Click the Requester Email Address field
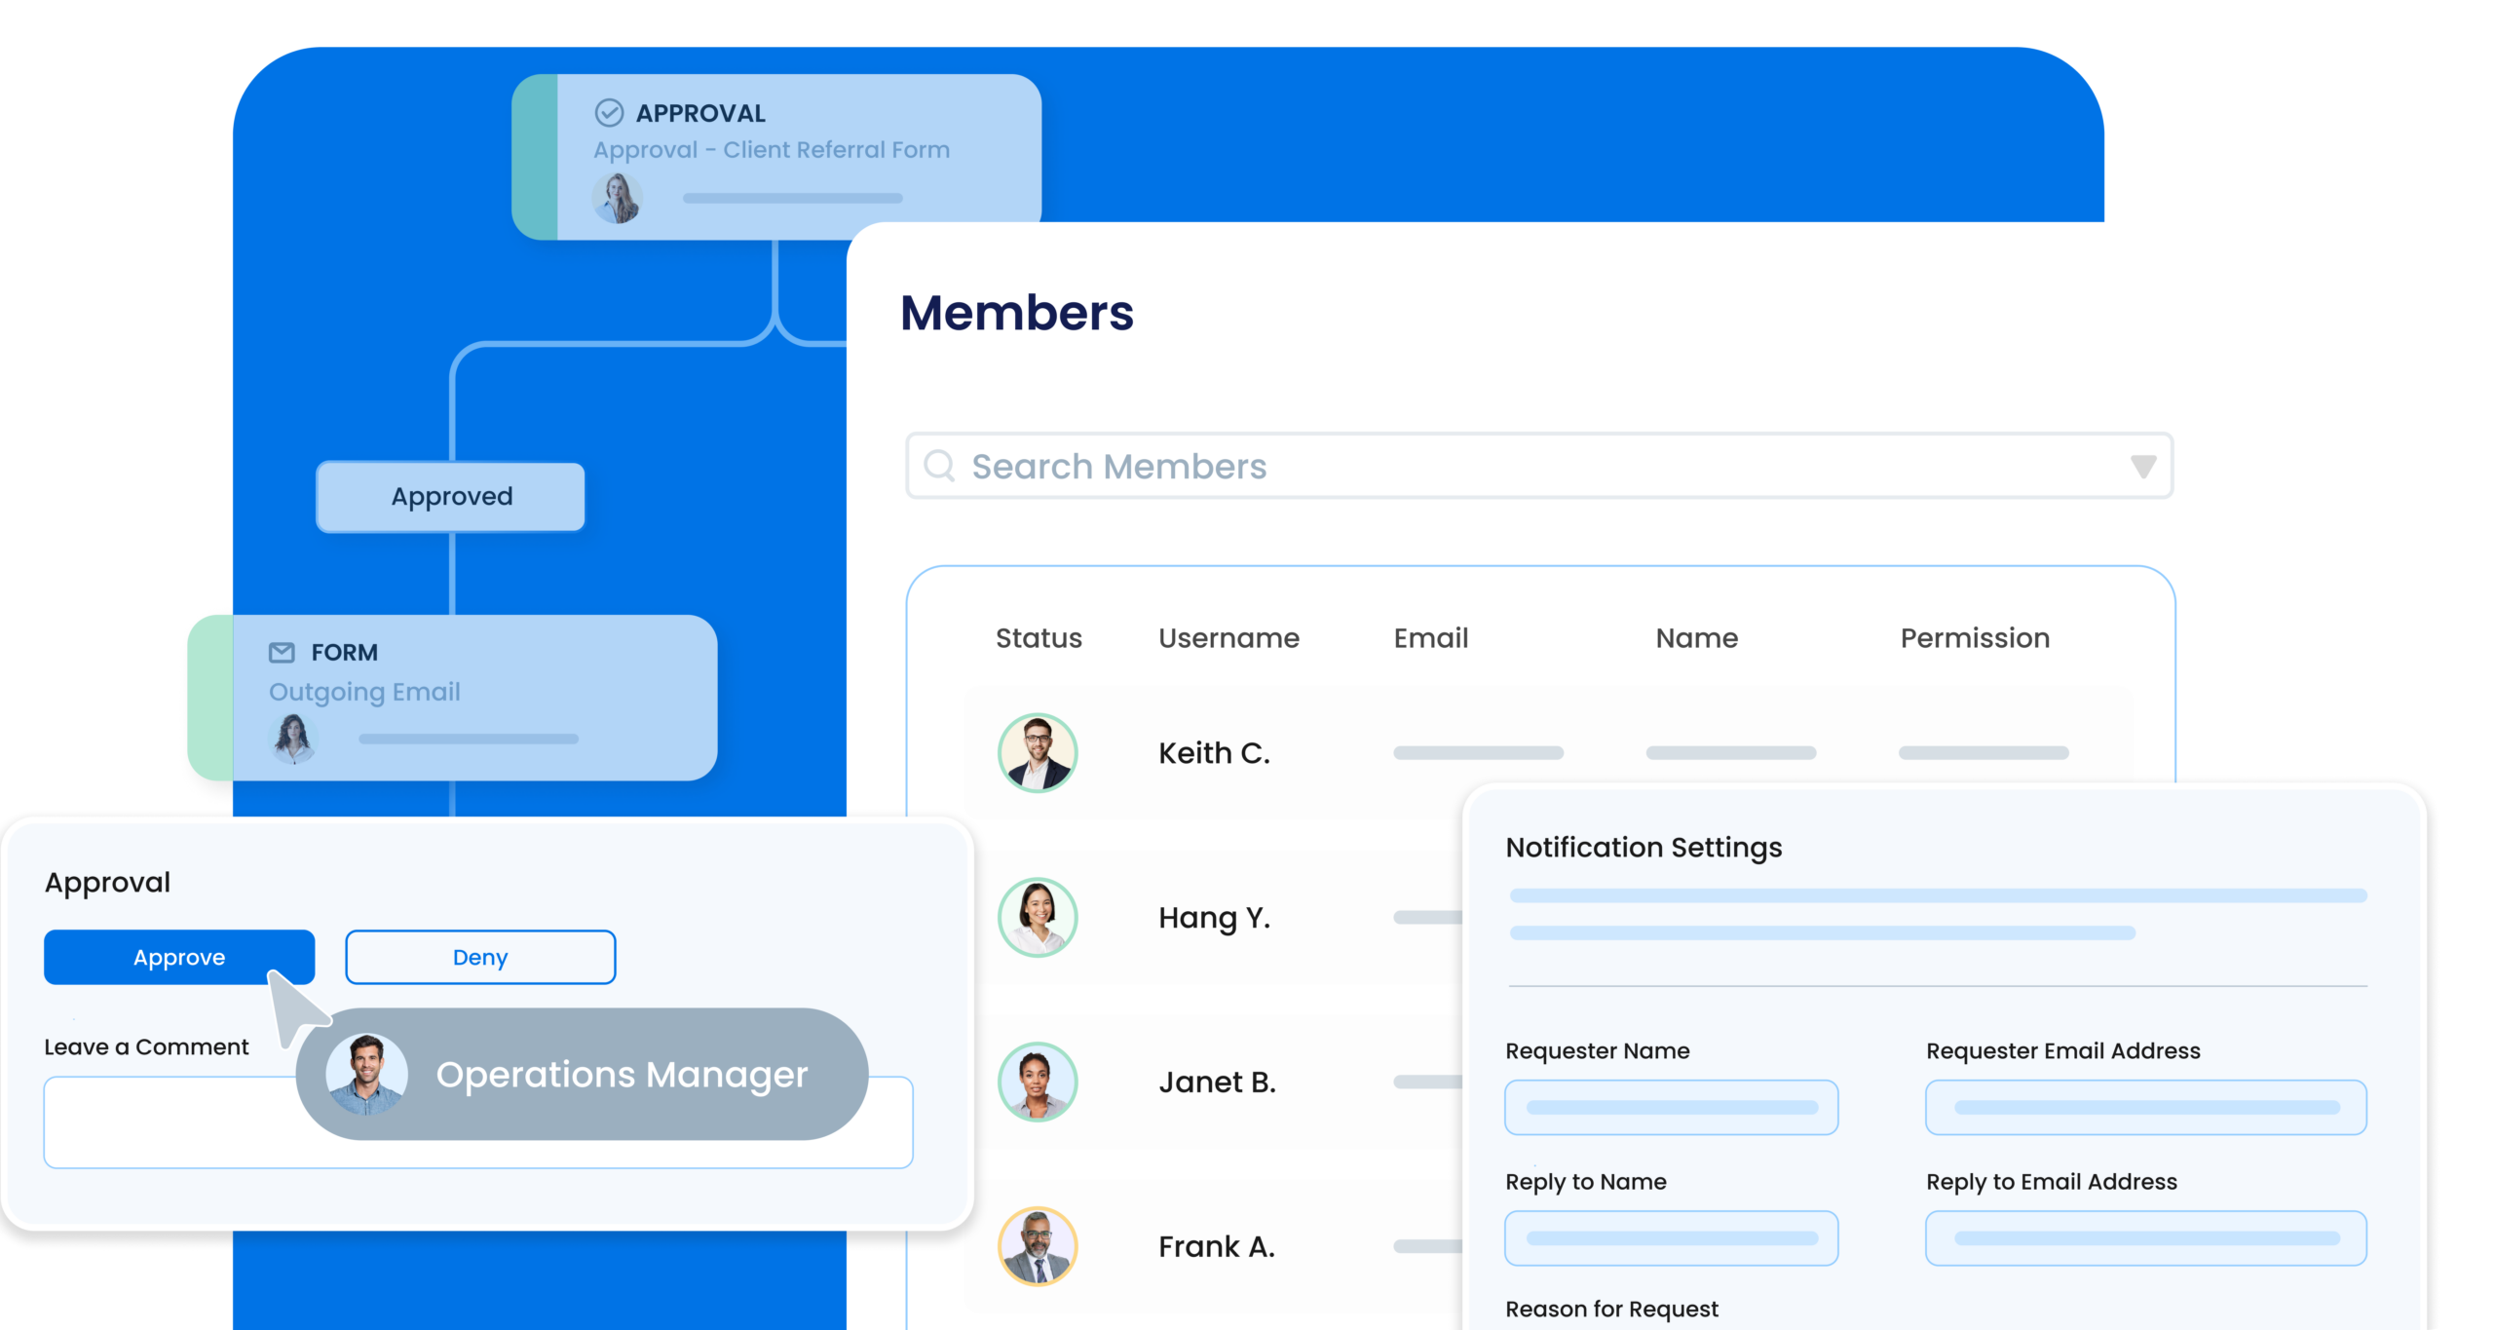This screenshot has height=1330, width=2494. pos(2146,1107)
